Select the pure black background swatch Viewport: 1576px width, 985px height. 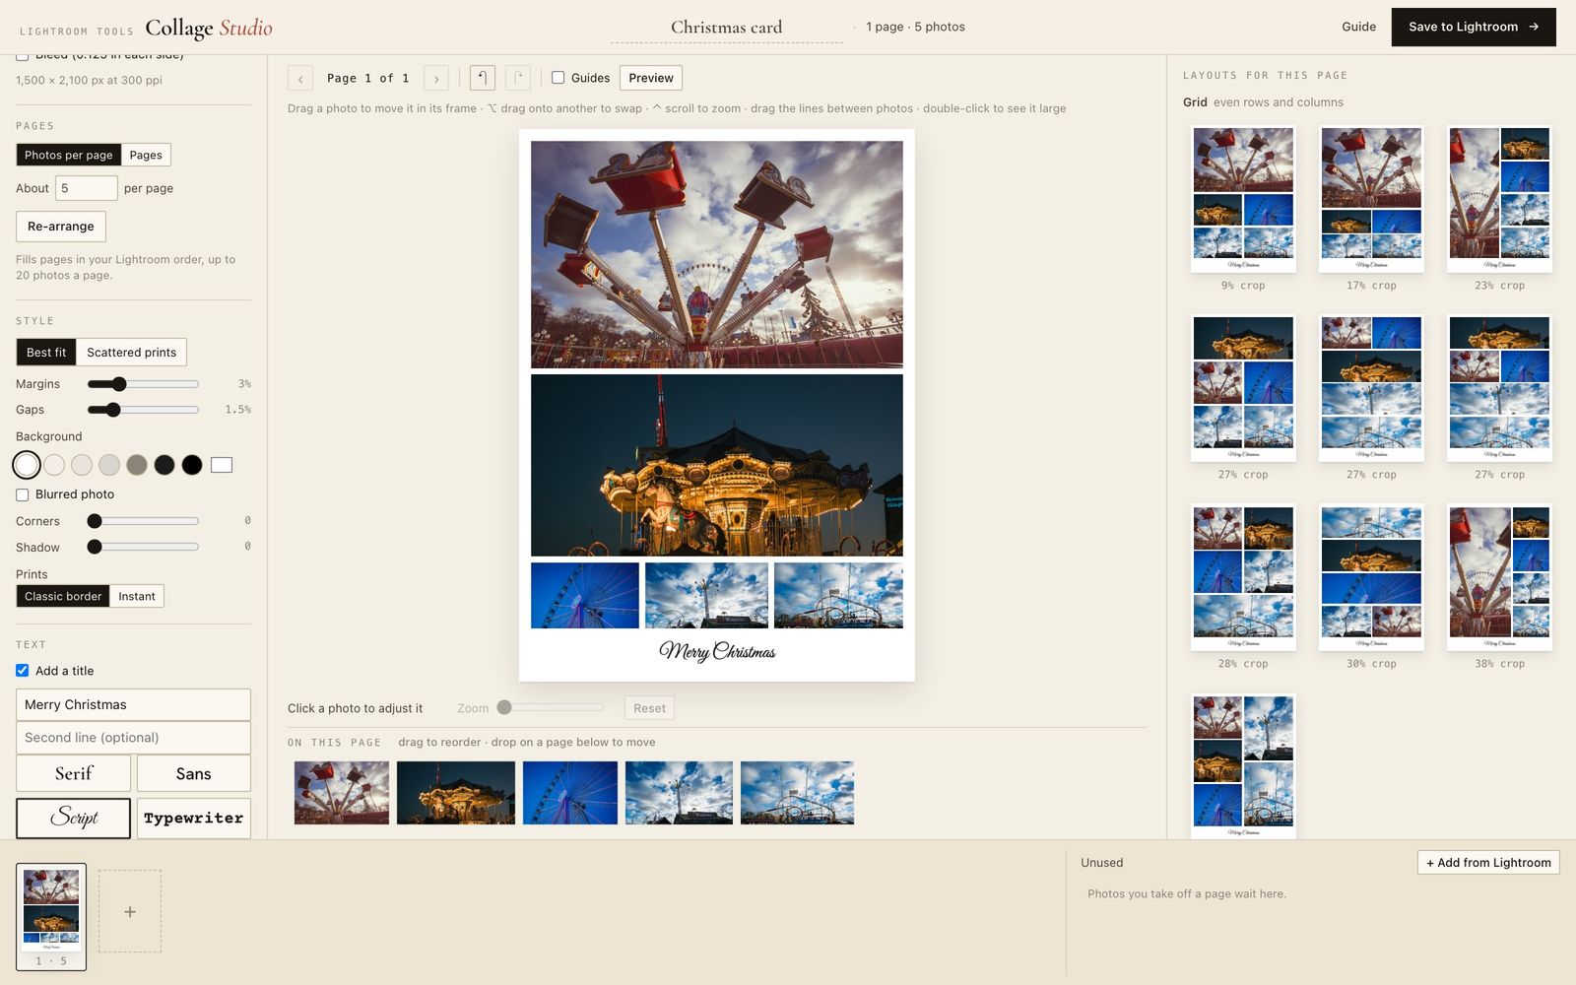coord(192,465)
